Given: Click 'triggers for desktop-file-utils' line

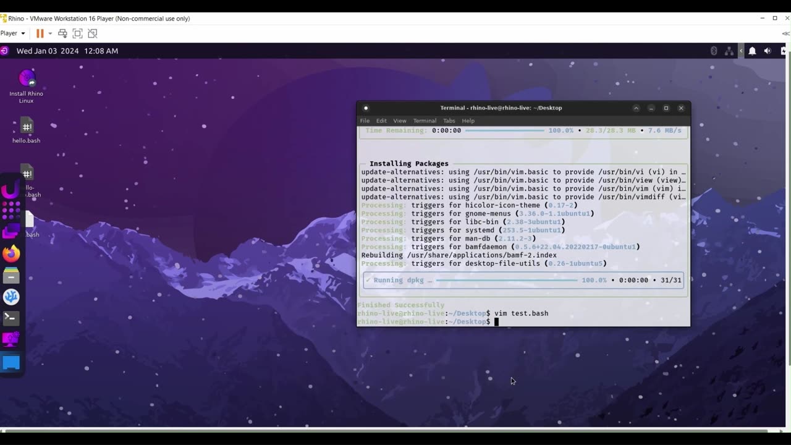Looking at the screenshot, I should (x=484, y=263).
